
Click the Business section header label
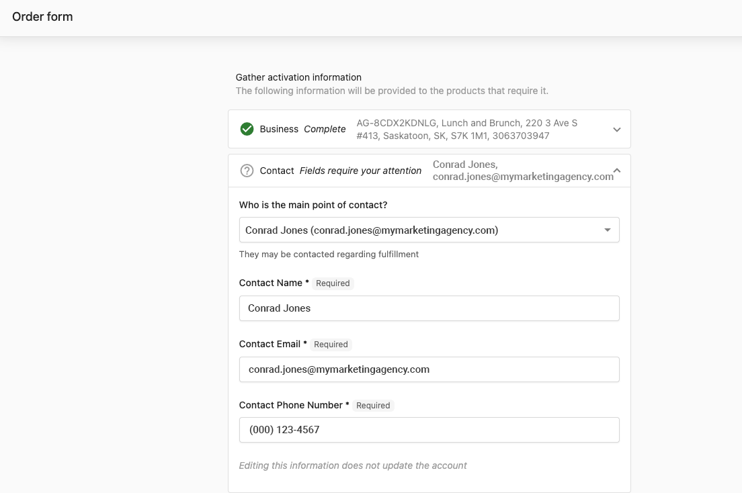tap(279, 129)
